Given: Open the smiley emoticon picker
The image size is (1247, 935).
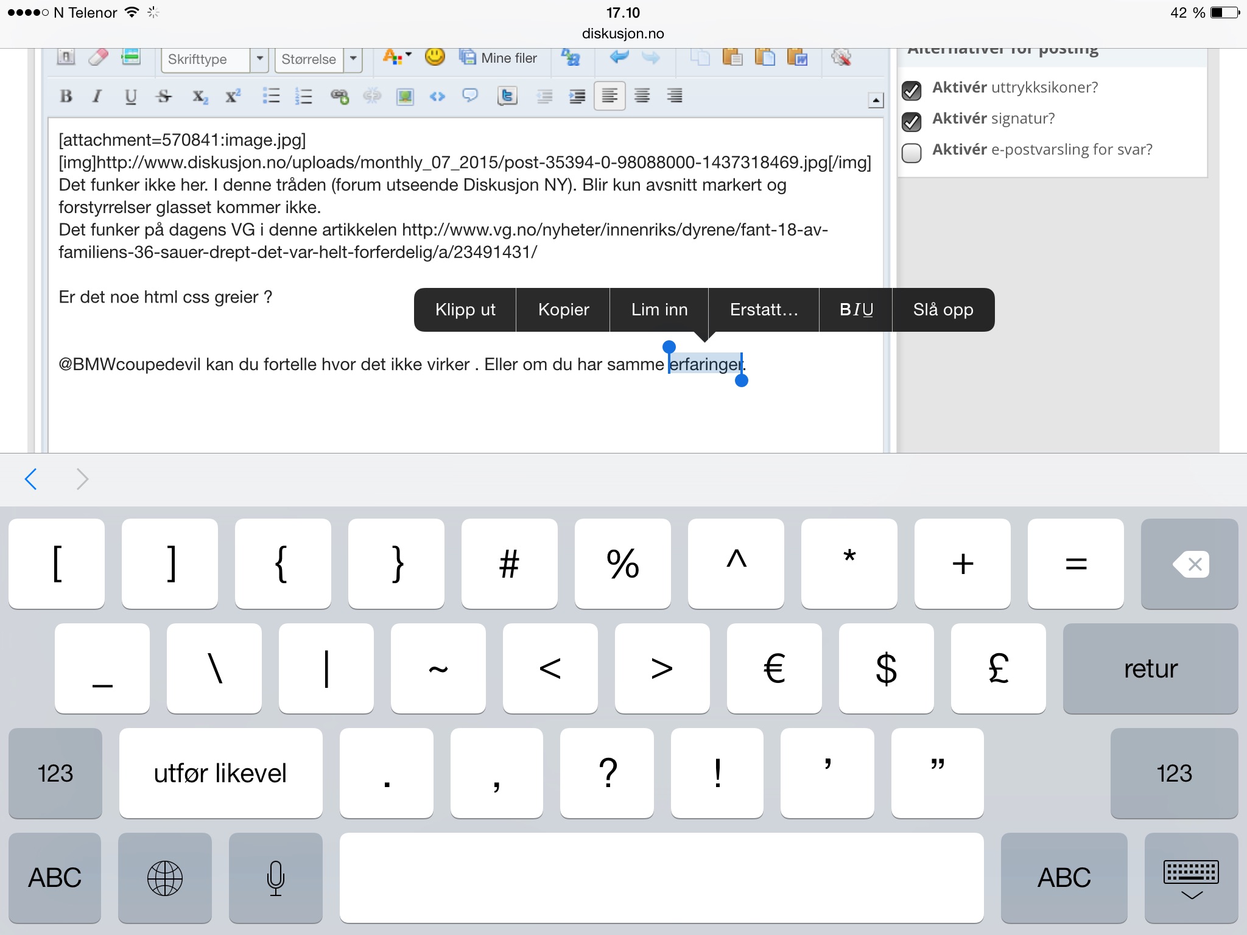Looking at the screenshot, I should [x=435, y=58].
